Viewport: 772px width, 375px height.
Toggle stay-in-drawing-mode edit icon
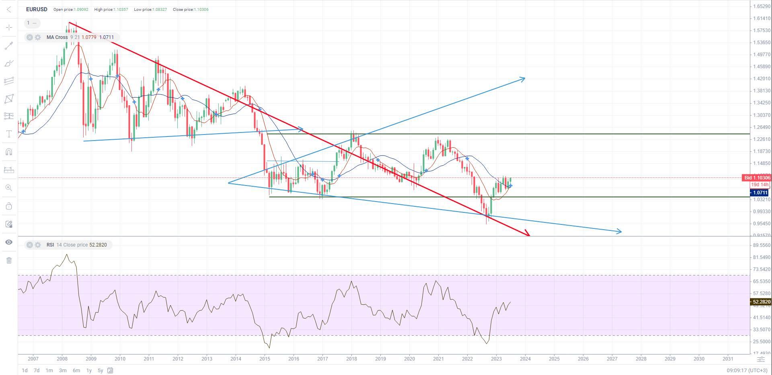click(x=9, y=224)
